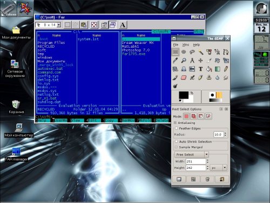This screenshot has width=270, height=203.
Task: Choose Subtract from selection mode button
Action: tap(201, 116)
